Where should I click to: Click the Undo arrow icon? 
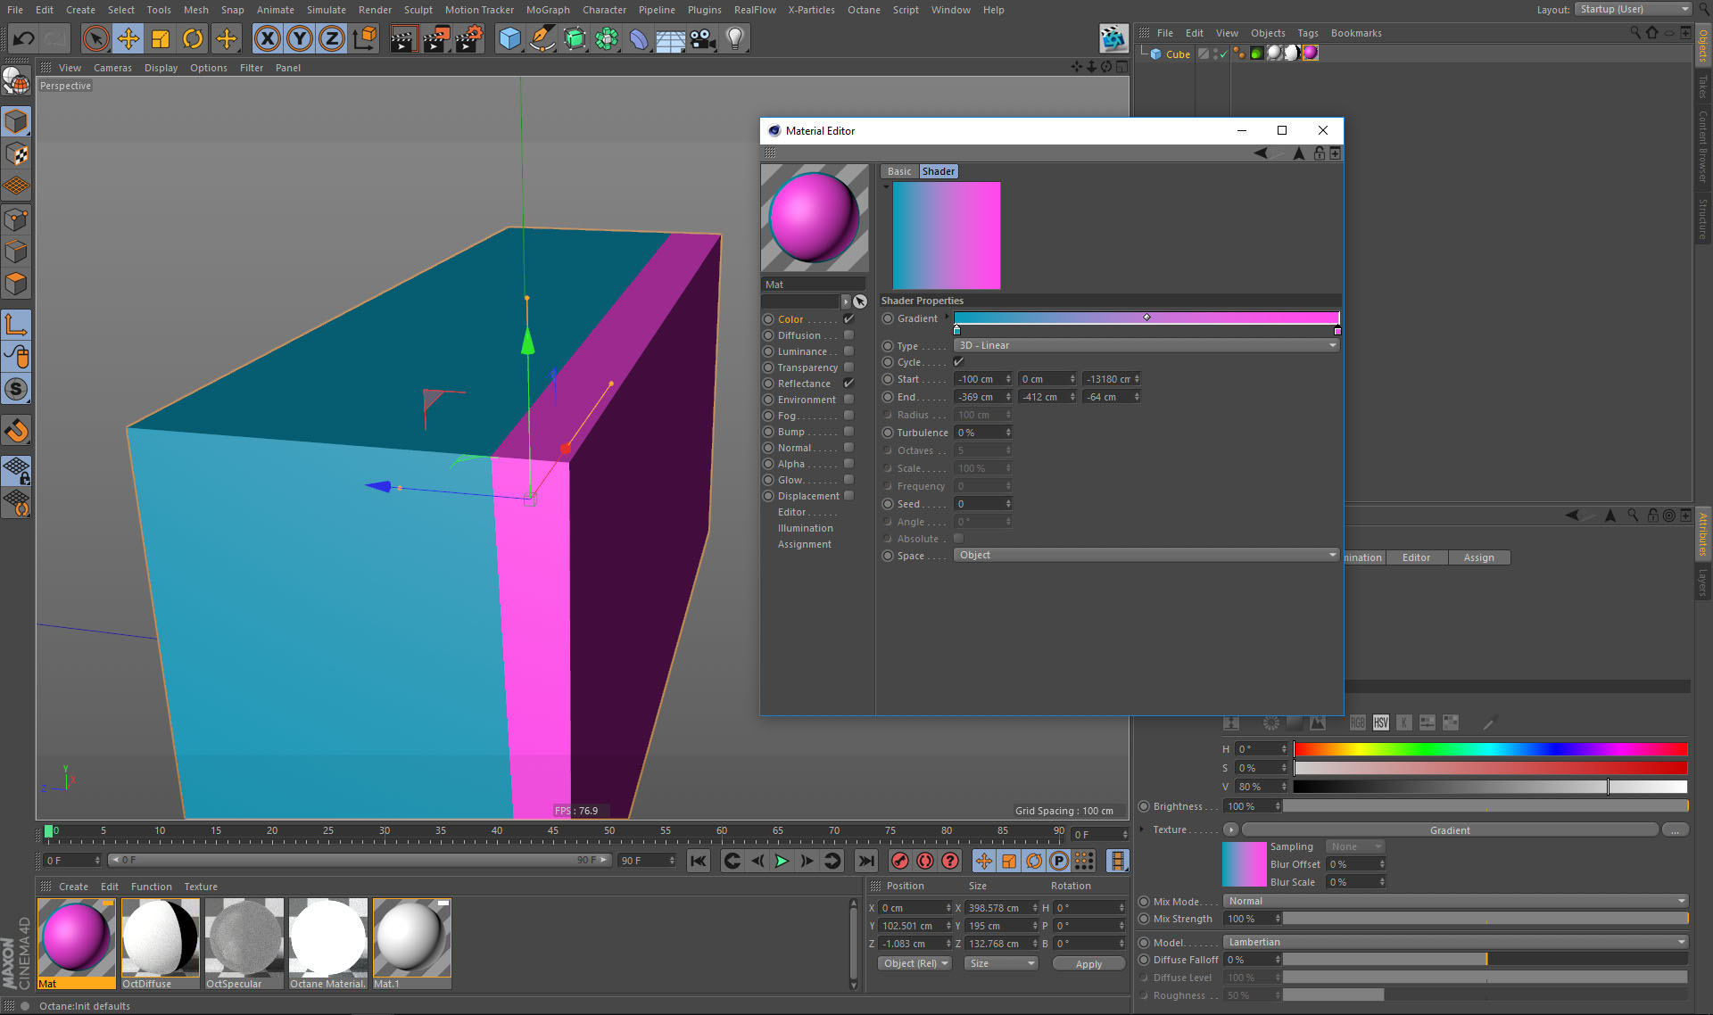click(x=24, y=38)
